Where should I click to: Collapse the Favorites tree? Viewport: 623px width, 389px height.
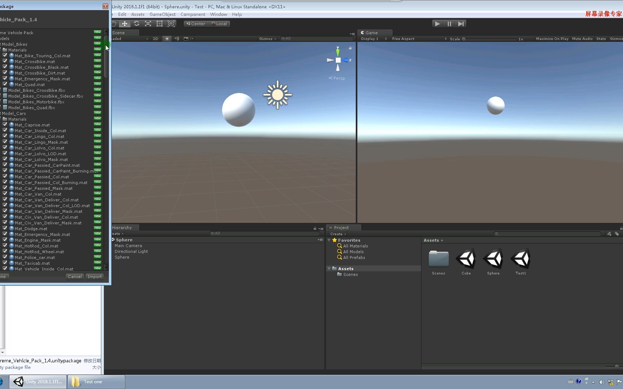click(329, 240)
